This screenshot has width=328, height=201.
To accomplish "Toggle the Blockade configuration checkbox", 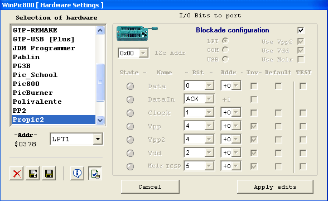I will coord(301,30).
